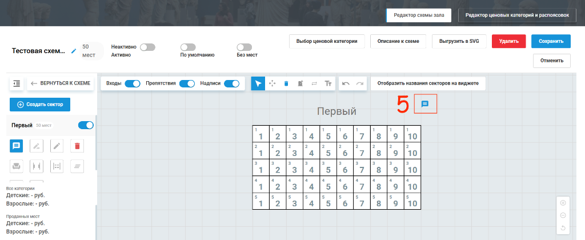The width and height of the screenshot is (585, 240).
Task: Click Создать сектор button
Action: click(x=40, y=105)
